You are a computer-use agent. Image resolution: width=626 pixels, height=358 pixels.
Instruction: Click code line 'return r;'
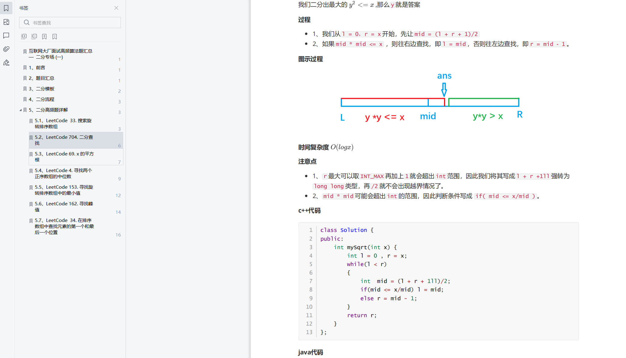[362, 315]
